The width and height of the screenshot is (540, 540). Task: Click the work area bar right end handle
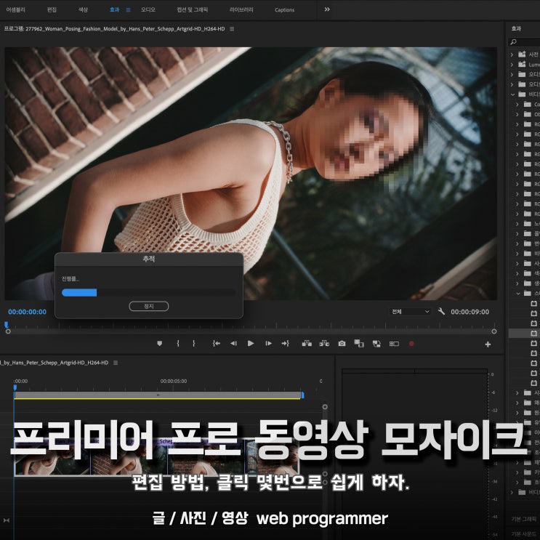click(302, 395)
